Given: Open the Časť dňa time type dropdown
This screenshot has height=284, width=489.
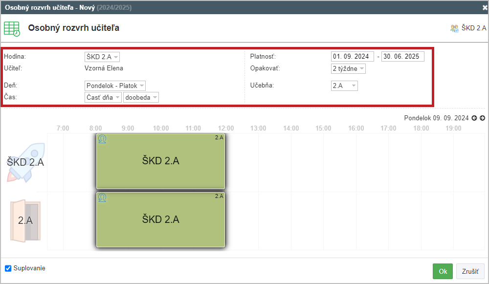Looking at the screenshot, I should tap(103, 97).
